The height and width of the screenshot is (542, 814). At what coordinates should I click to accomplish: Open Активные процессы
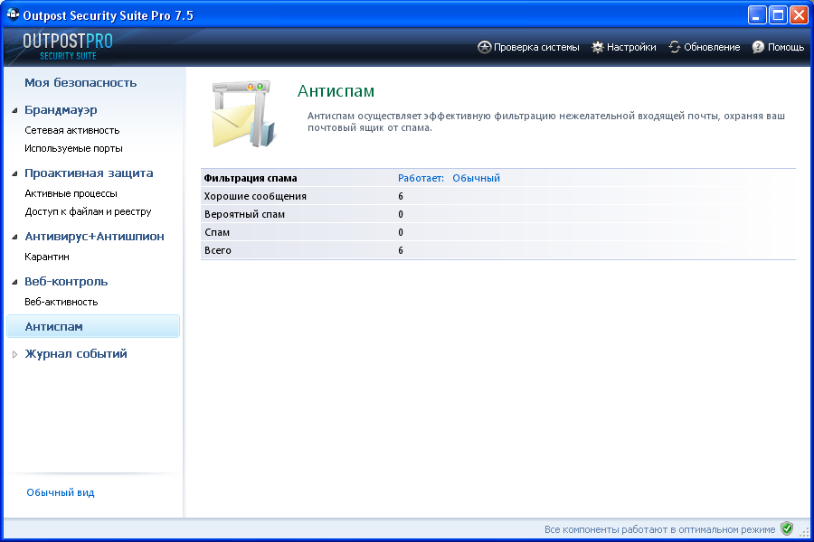coord(71,193)
